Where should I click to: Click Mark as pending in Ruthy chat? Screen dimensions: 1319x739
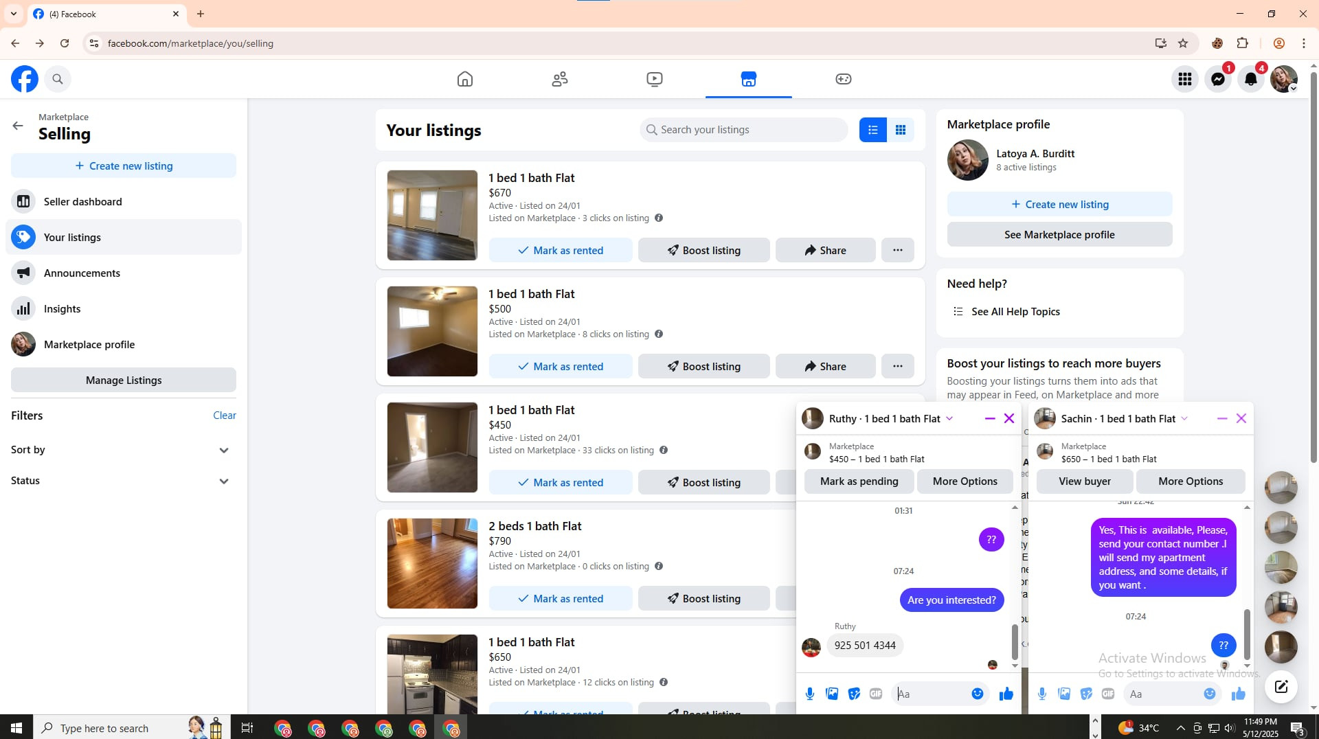[x=859, y=481]
